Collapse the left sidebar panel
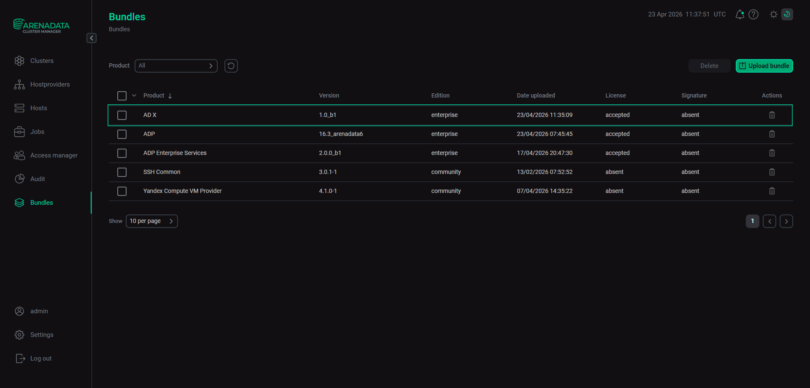Screen dimensions: 810x388 click(92, 38)
